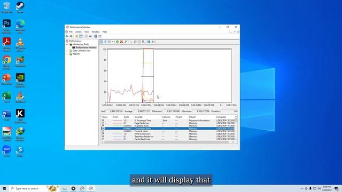342x192 pixels.
Task: Open the View menu
Action: 87,32
